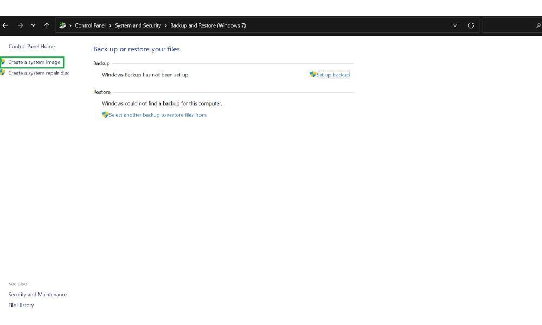Open Control Panel Home
This screenshot has height=325, width=542.
(x=31, y=46)
